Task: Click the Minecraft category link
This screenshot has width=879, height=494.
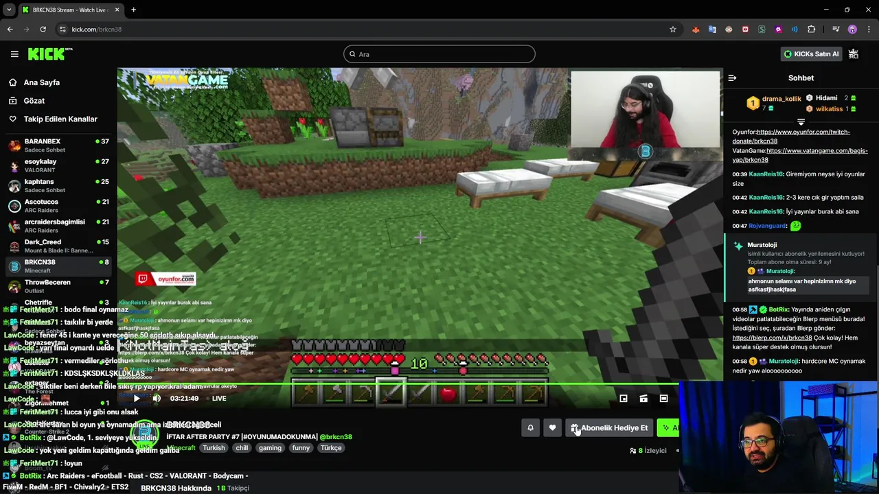Action: tap(181, 448)
